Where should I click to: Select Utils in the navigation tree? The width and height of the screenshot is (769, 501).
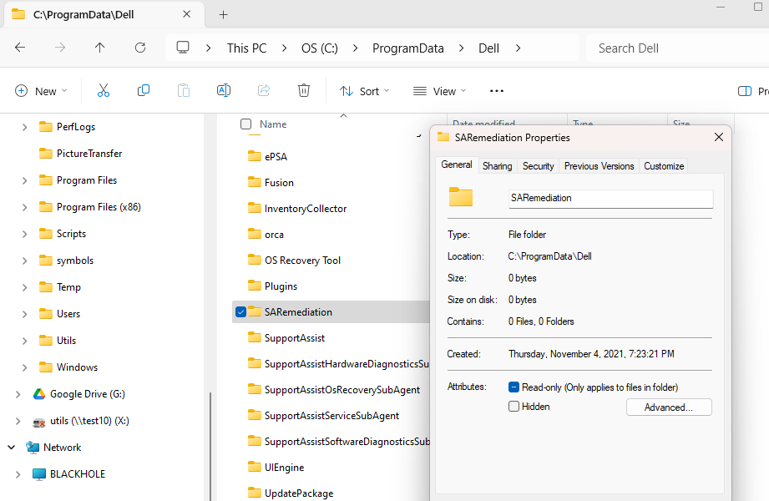(x=66, y=341)
